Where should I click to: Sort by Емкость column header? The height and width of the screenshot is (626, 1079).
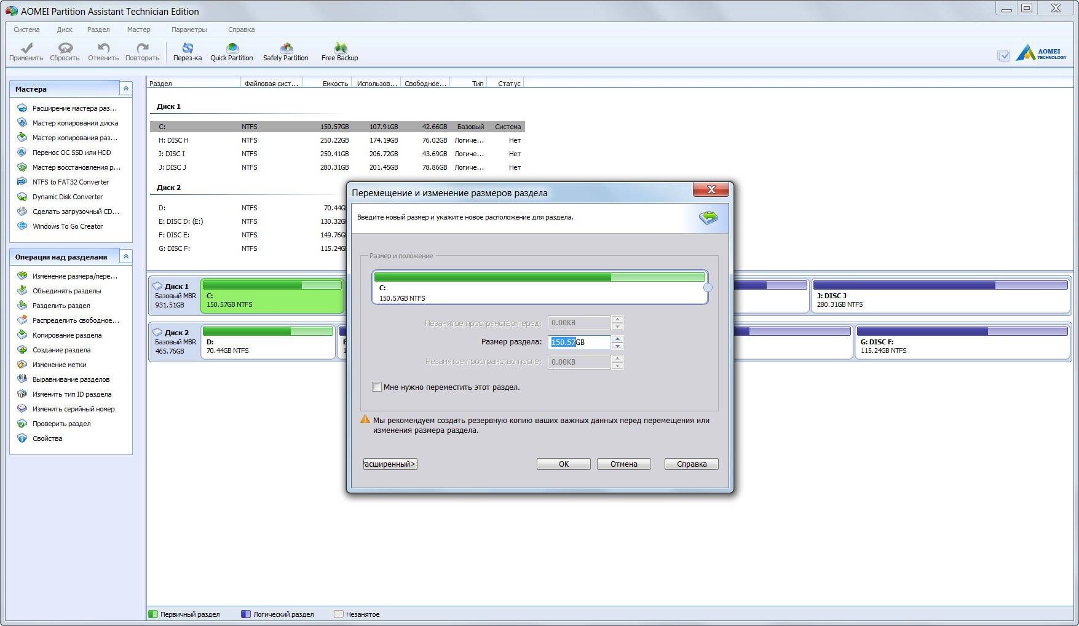click(x=326, y=84)
